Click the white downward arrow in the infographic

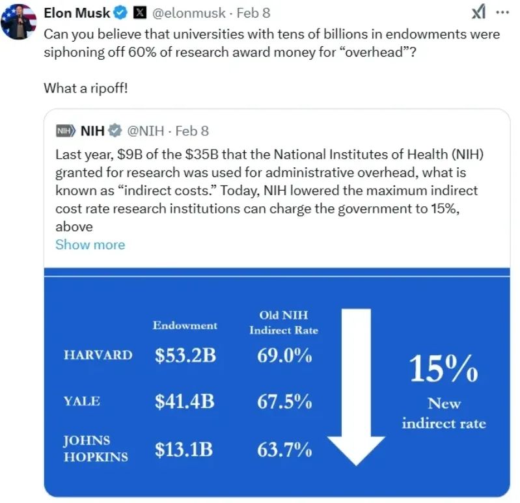pyautogui.click(x=356, y=387)
